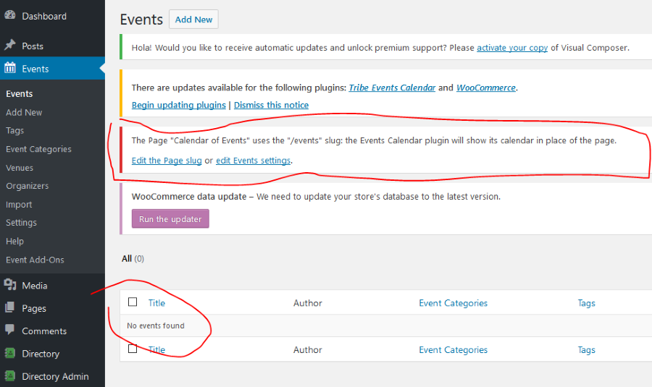
Task: Sort by Event Categories in the table footer
Action: pyautogui.click(x=453, y=350)
